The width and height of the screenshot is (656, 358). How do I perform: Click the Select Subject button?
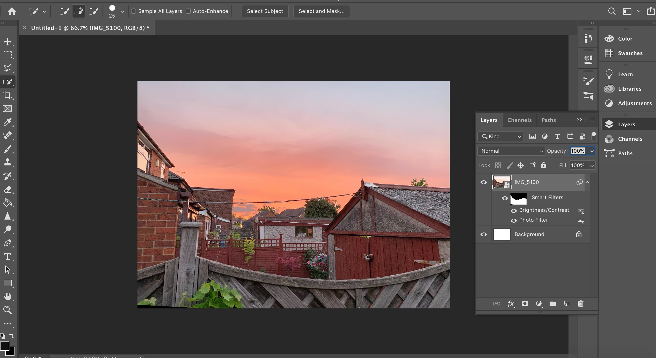point(265,11)
